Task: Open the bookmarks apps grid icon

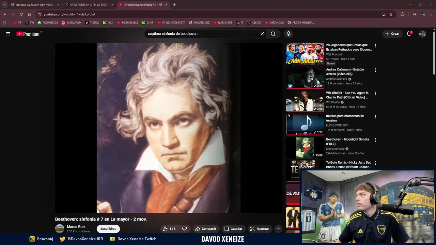Action: click(x=4, y=22)
